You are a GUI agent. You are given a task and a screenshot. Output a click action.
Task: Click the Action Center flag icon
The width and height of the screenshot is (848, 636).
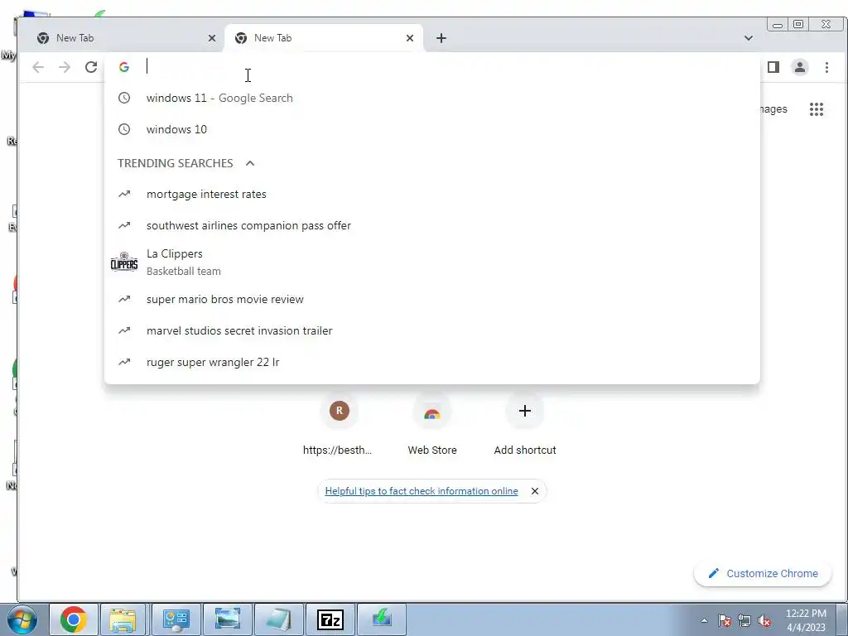point(725,620)
